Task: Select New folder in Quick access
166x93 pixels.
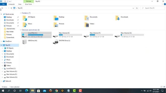Action: click(x=10, y=32)
